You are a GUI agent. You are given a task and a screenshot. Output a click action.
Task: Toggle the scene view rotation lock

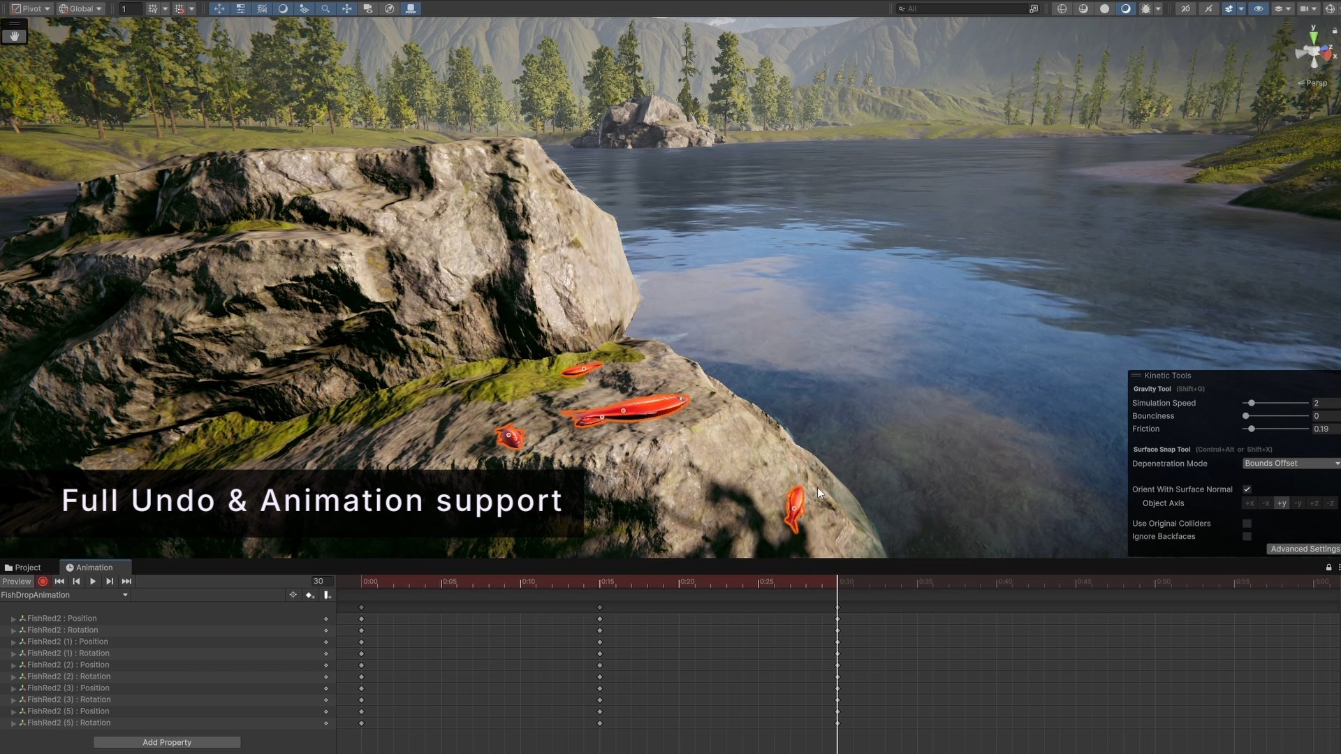(x=1334, y=31)
